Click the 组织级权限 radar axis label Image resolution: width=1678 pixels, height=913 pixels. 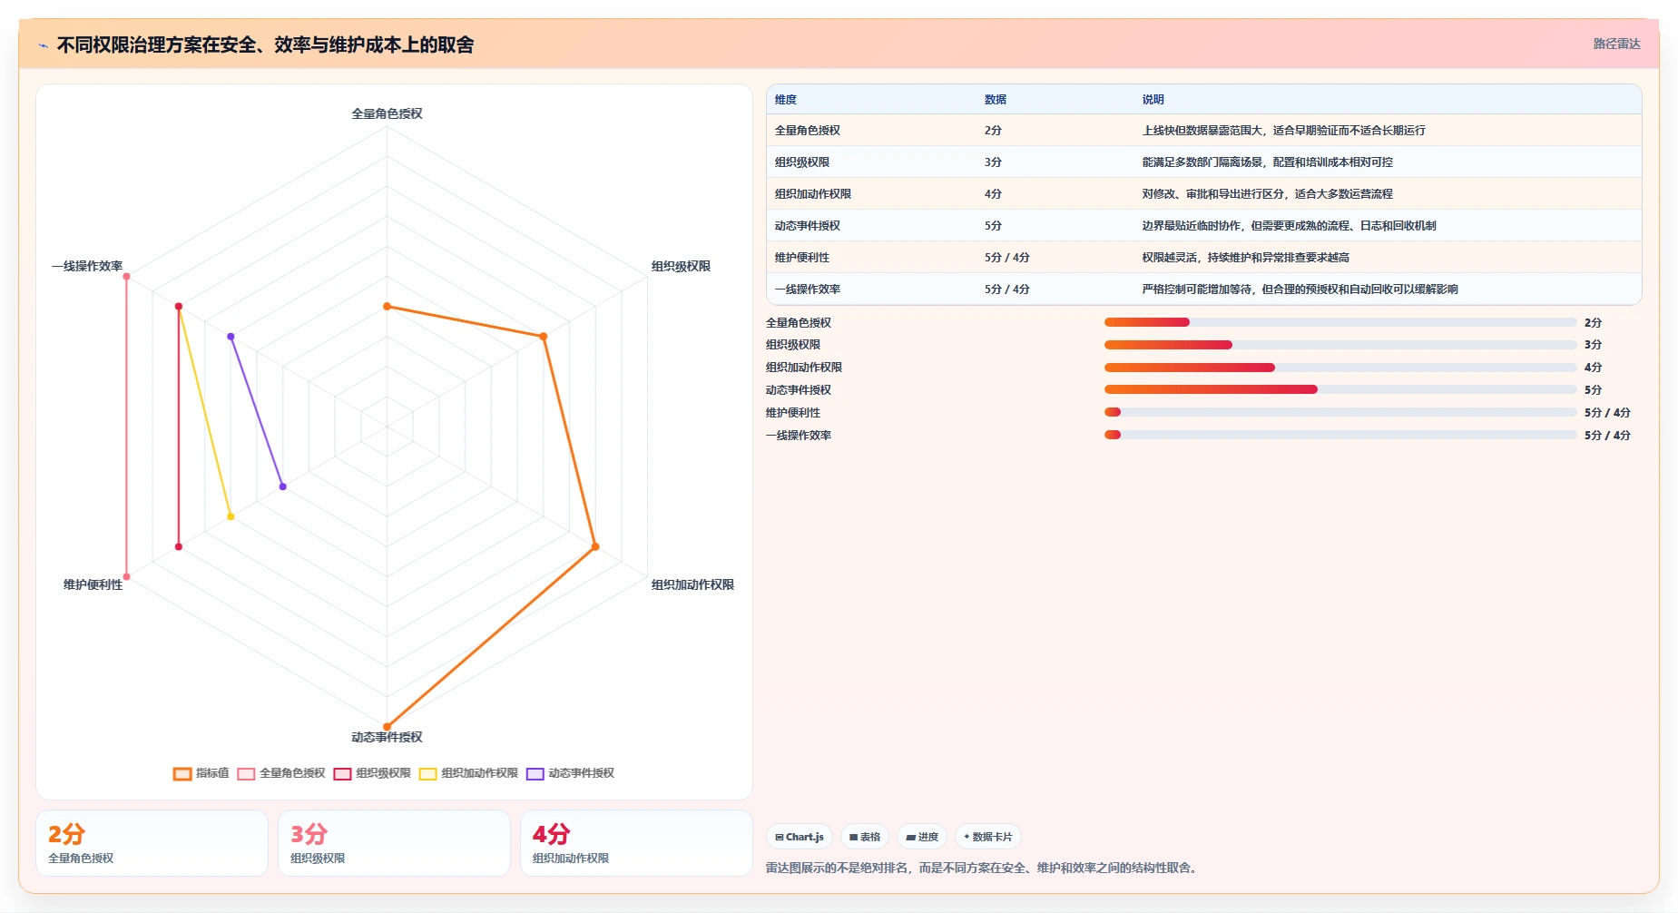pos(681,266)
